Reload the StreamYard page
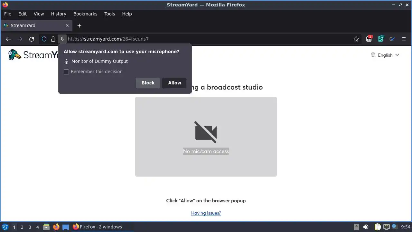The width and height of the screenshot is (412, 232). point(32,39)
